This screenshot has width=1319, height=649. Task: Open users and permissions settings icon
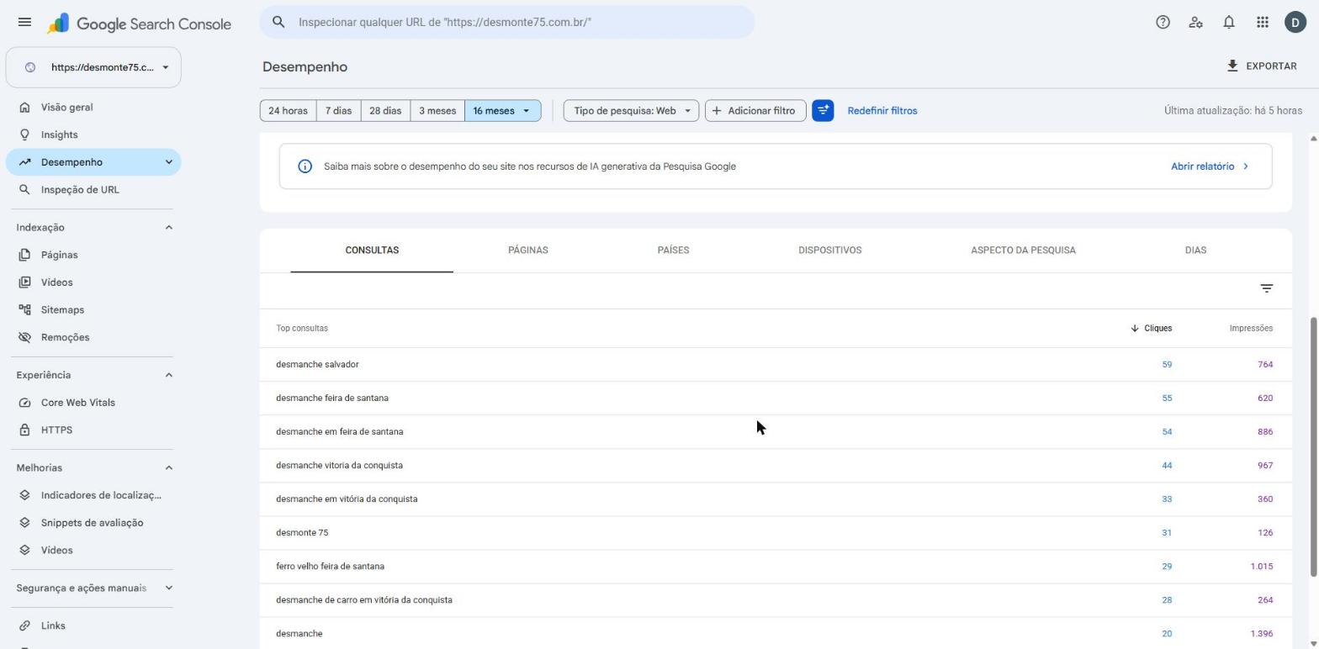(x=1195, y=23)
